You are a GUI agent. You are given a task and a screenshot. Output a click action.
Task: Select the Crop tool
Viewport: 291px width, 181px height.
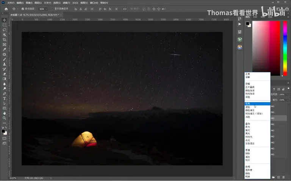pos(5,40)
